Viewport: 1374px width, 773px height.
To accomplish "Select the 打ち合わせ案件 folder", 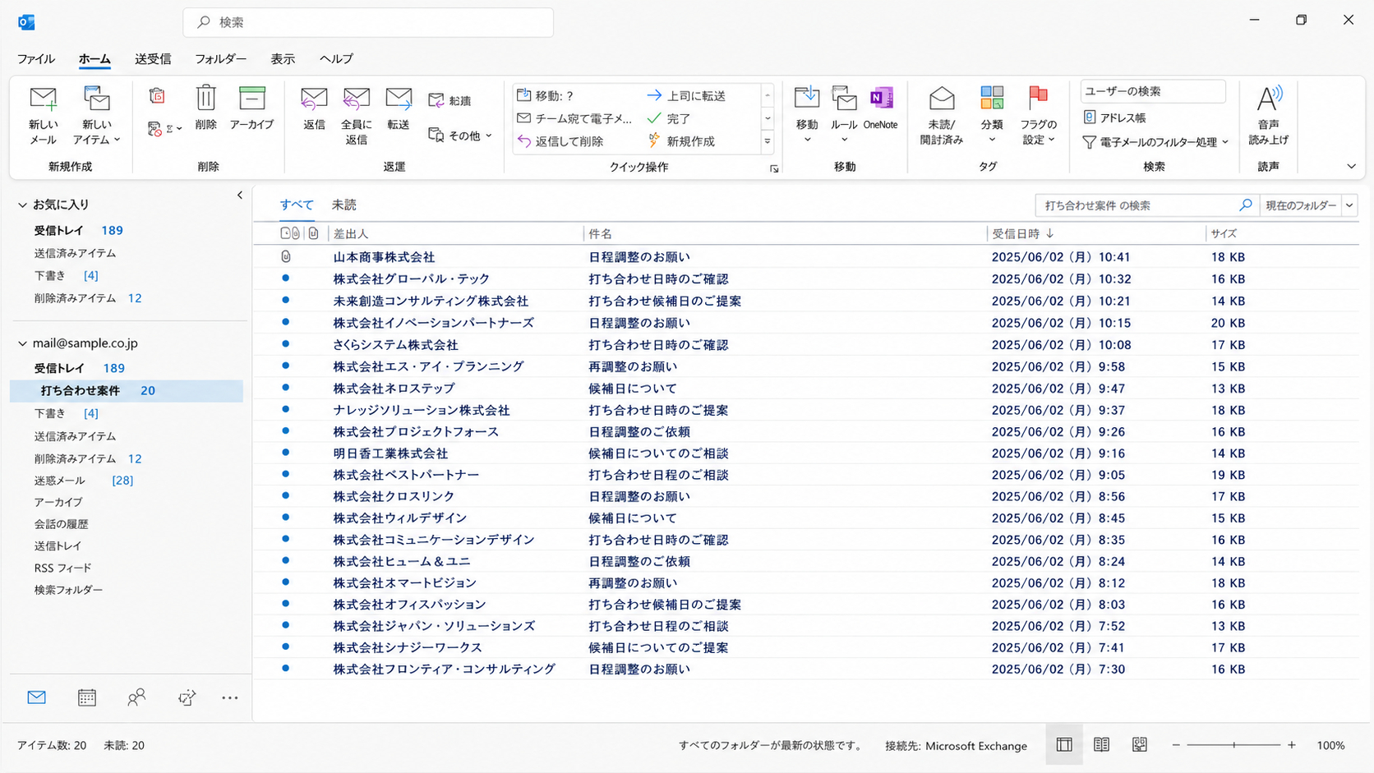I will coord(127,391).
